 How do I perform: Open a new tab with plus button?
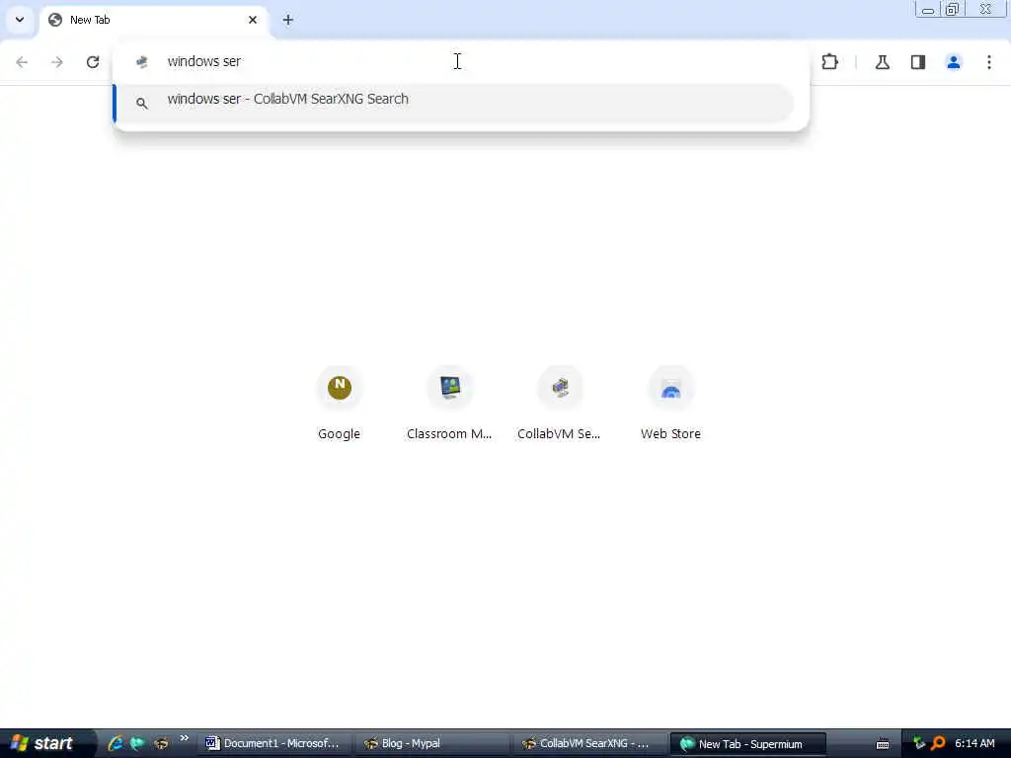tap(288, 20)
